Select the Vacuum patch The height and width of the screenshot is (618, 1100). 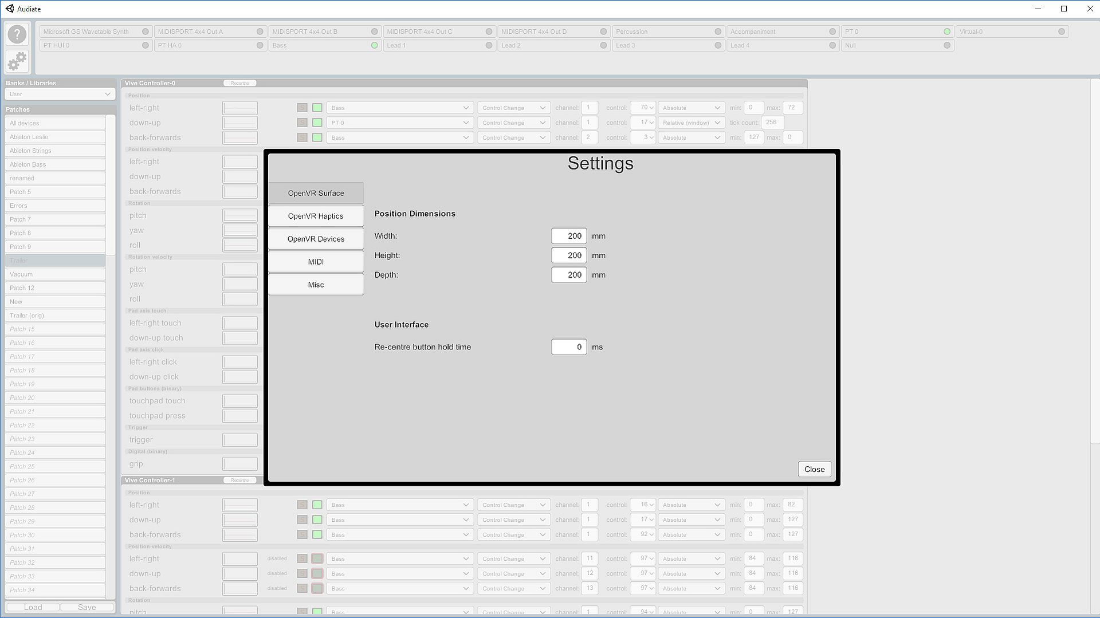pos(55,274)
